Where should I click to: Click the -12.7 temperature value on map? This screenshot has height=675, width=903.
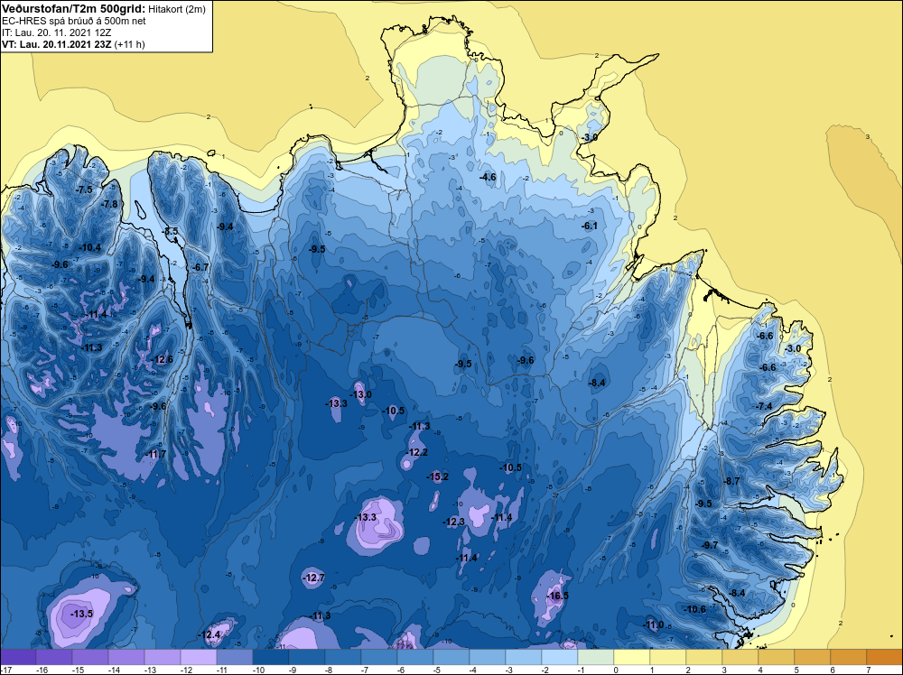[x=314, y=578]
